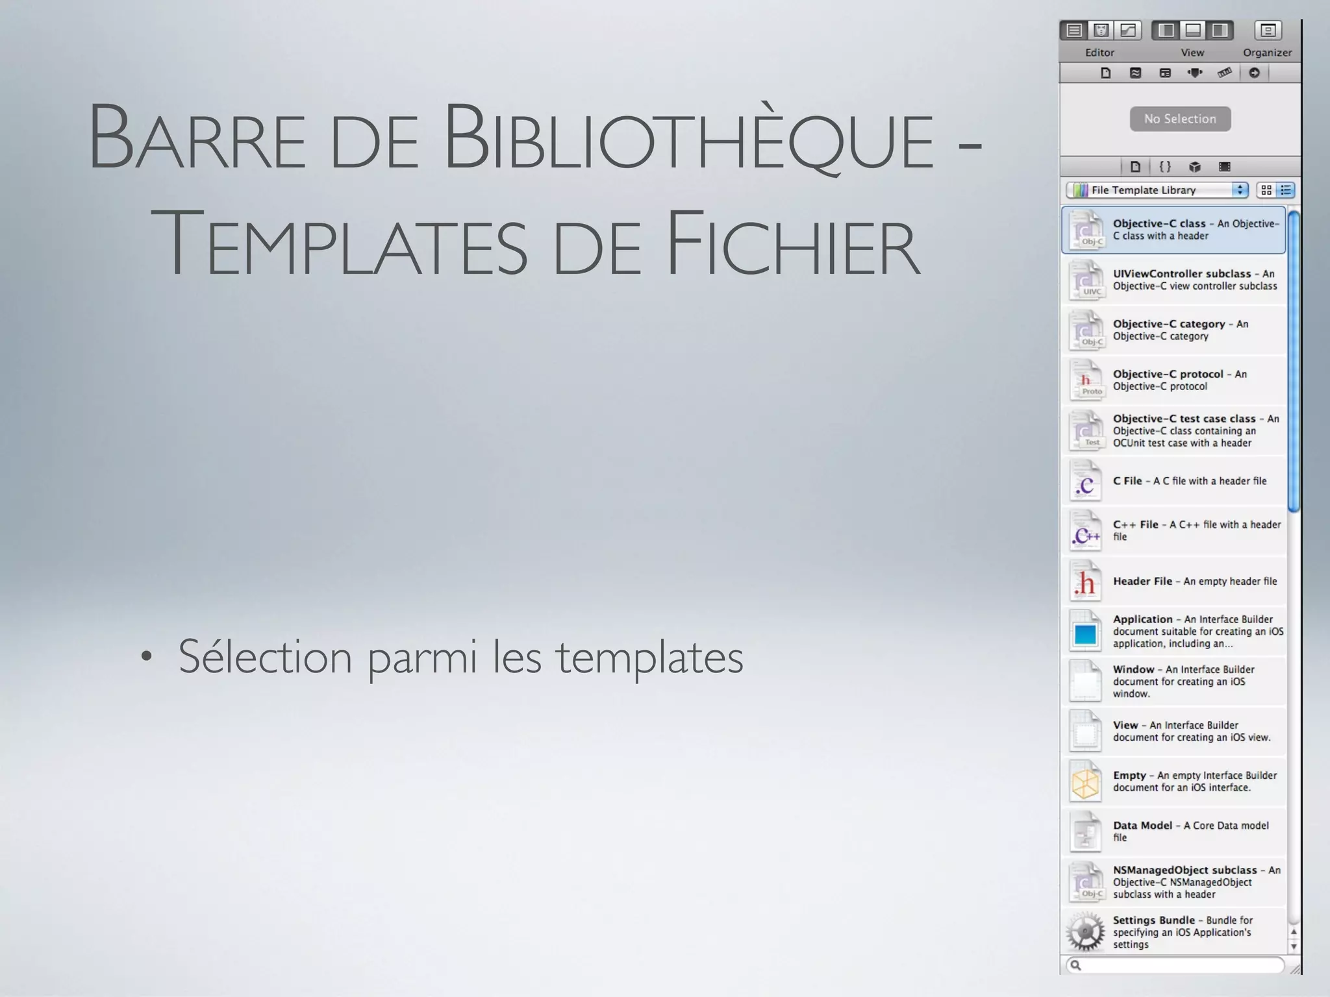Toggle the left Navigator pane

coord(1166,30)
